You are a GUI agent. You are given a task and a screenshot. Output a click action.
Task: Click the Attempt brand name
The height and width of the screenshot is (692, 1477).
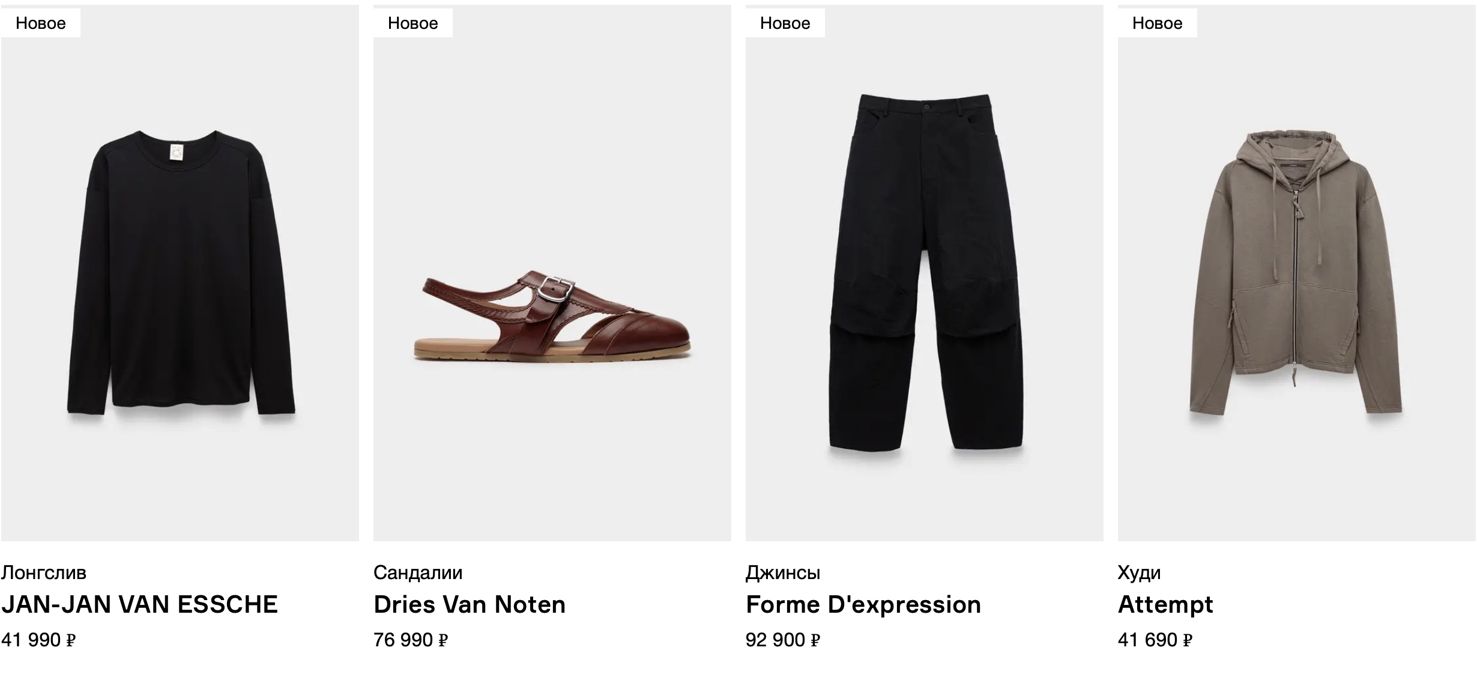tap(1165, 604)
